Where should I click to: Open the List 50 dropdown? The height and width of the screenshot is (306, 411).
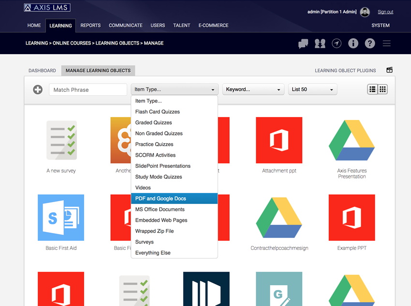(x=312, y=89)
